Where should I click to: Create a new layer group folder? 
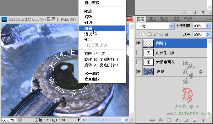coord(186,120)
